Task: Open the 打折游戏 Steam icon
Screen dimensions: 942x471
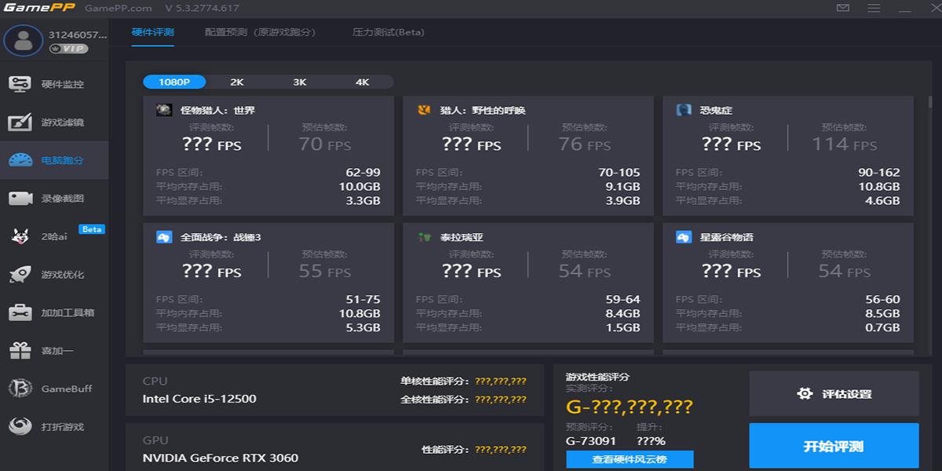Action: 20,426
